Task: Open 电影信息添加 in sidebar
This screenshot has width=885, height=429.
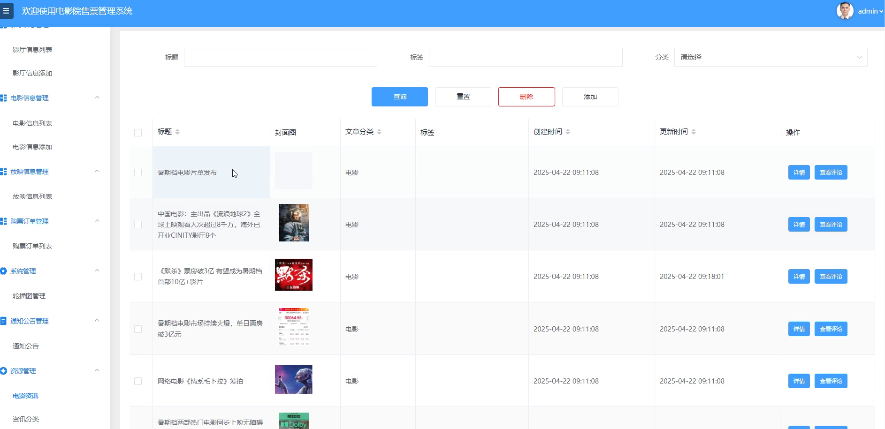Action: 32,147
